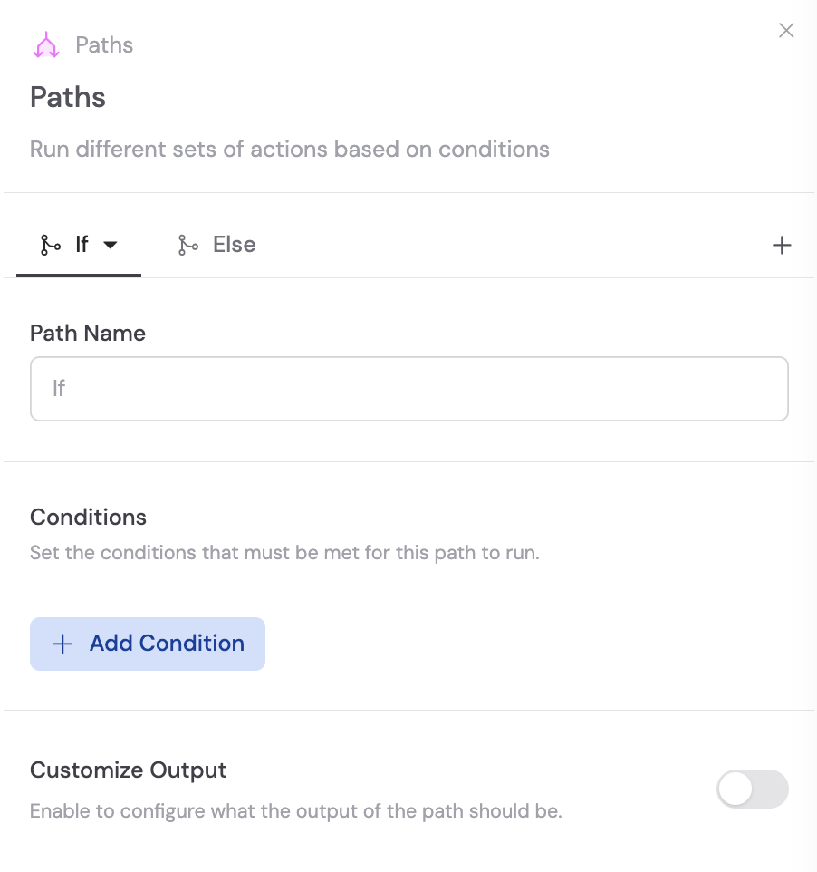This screenshot has width=817, height=872.
Task: Click the plus icon inside Add Condition
Action: click(x=62, y=644)
